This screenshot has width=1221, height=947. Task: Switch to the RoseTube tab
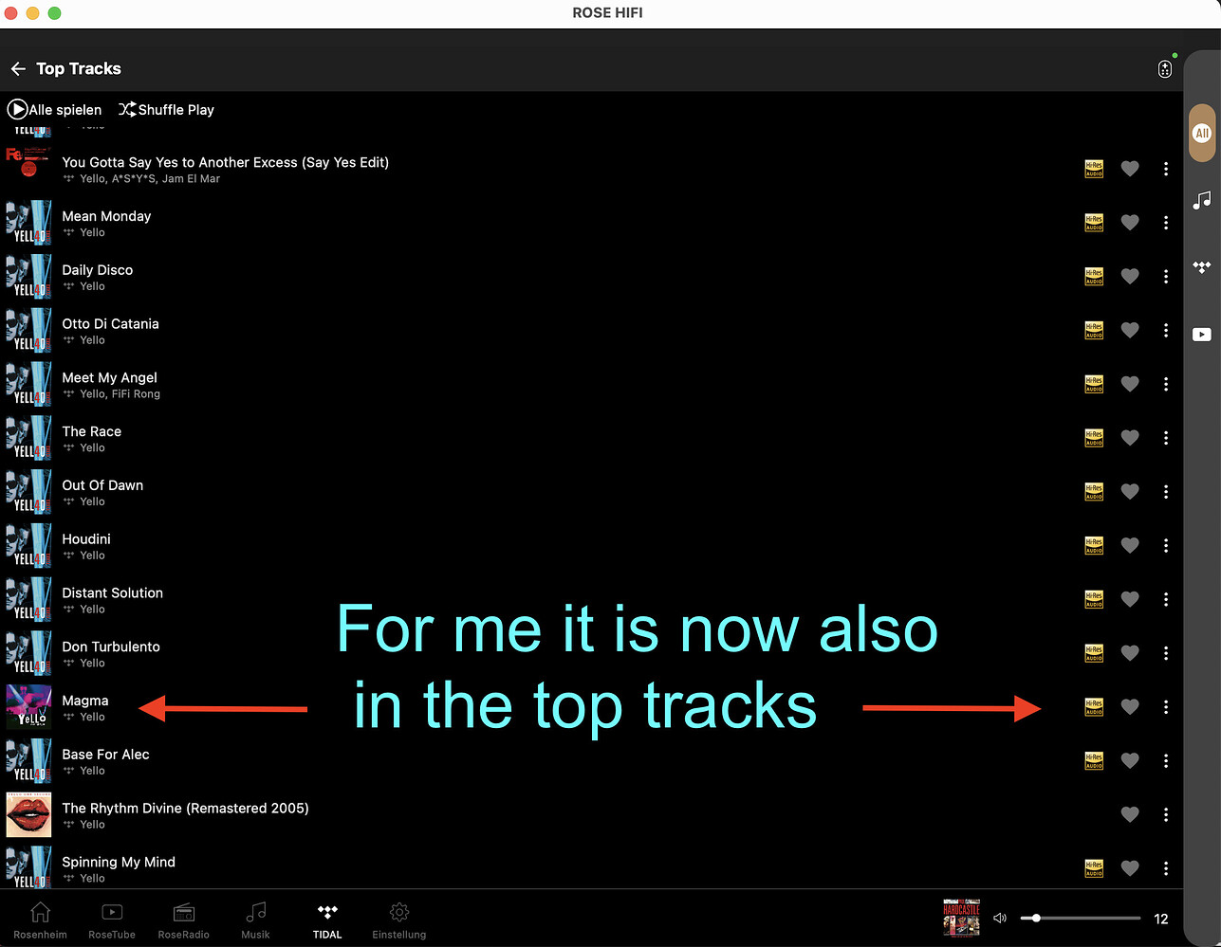(x=112, y=920)
